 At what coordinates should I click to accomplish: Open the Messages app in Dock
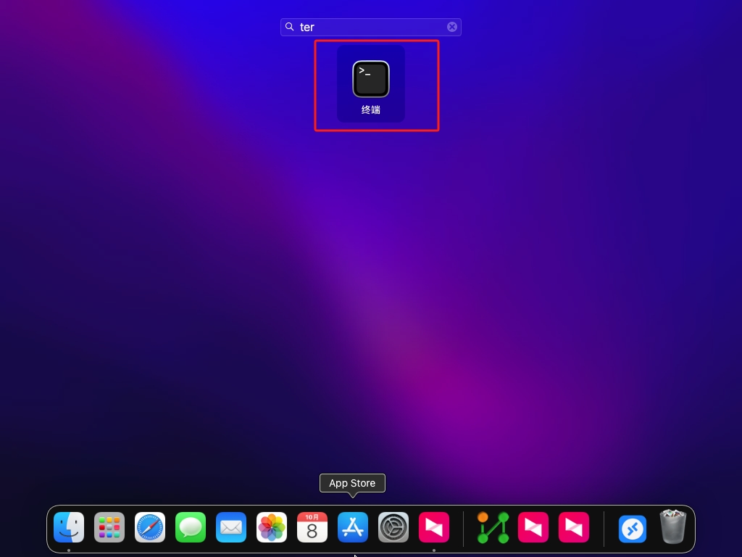pyautogui.click(x=191, y=527)
